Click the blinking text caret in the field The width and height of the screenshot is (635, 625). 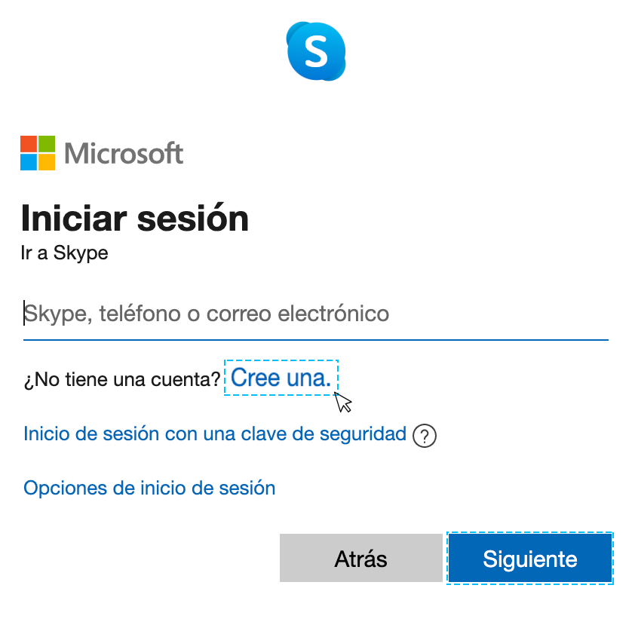tap(25, 314)
